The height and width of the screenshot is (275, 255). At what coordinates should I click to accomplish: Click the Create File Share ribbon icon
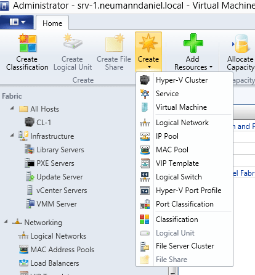[x=115, y=43]
